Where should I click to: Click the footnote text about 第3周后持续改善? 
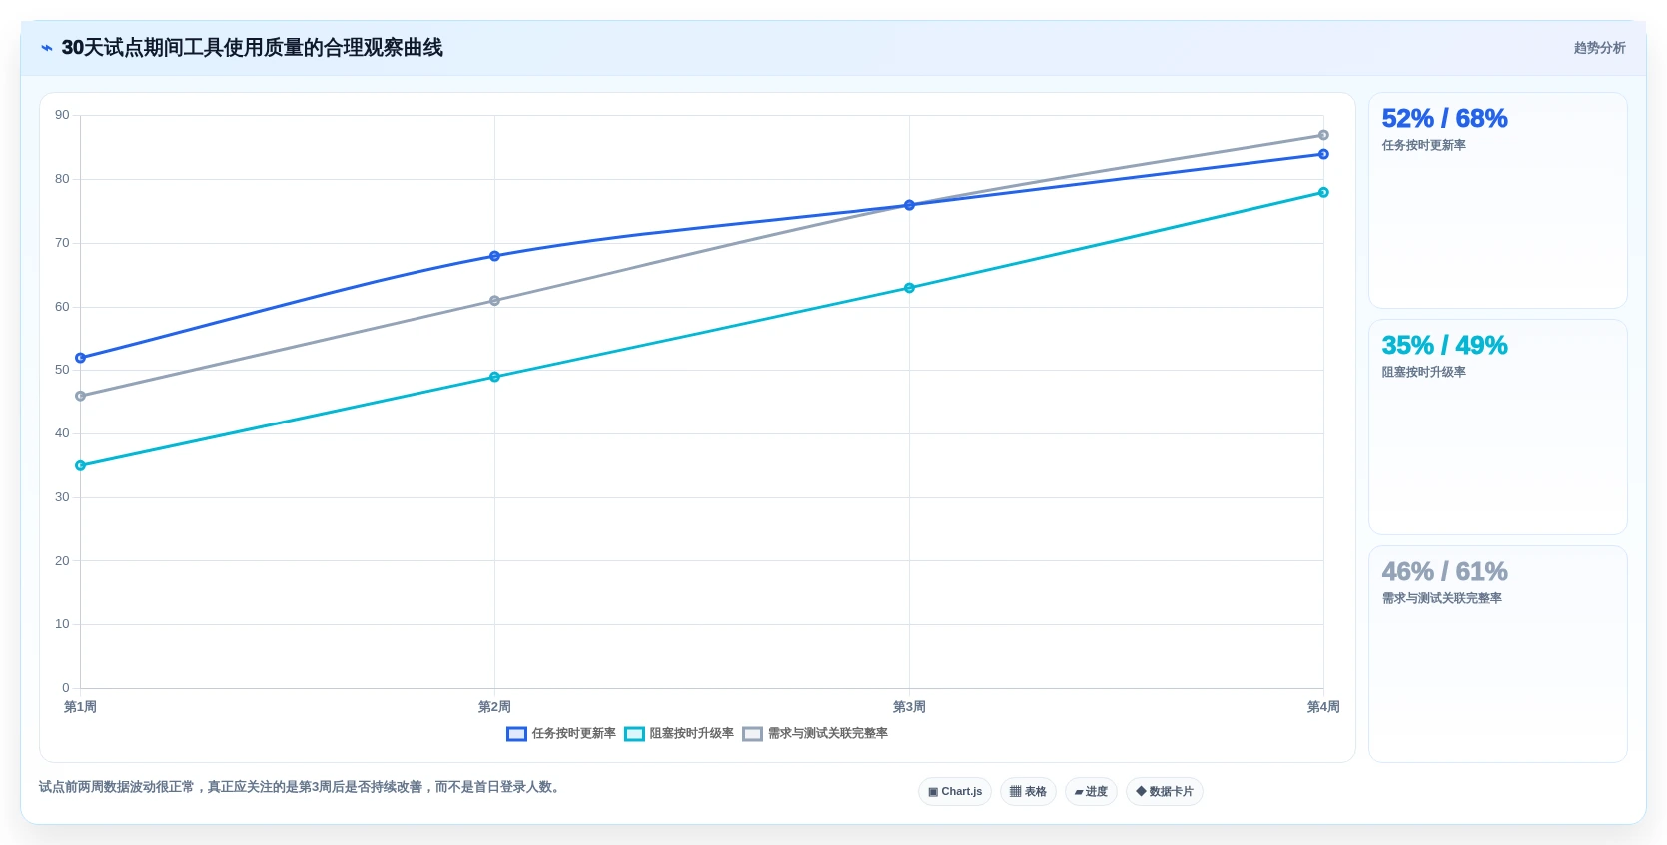click(x=302, y=787)
